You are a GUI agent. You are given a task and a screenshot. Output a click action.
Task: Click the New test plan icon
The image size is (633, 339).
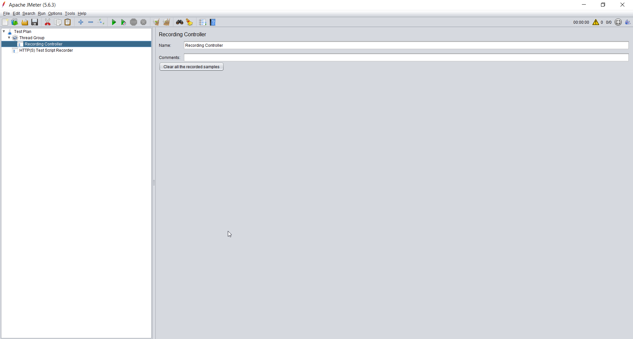5,22
